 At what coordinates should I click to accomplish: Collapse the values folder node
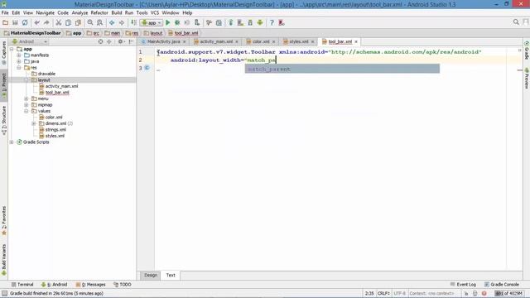click(26, 111)
